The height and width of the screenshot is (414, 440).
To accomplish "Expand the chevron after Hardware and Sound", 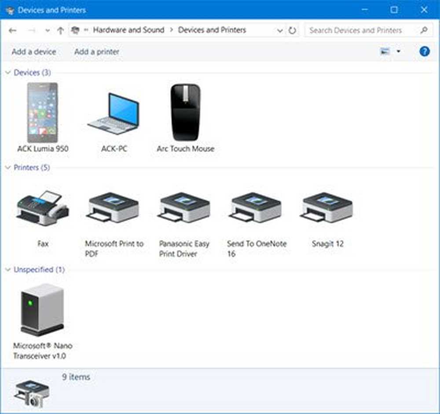I will [x=171, y=30].
